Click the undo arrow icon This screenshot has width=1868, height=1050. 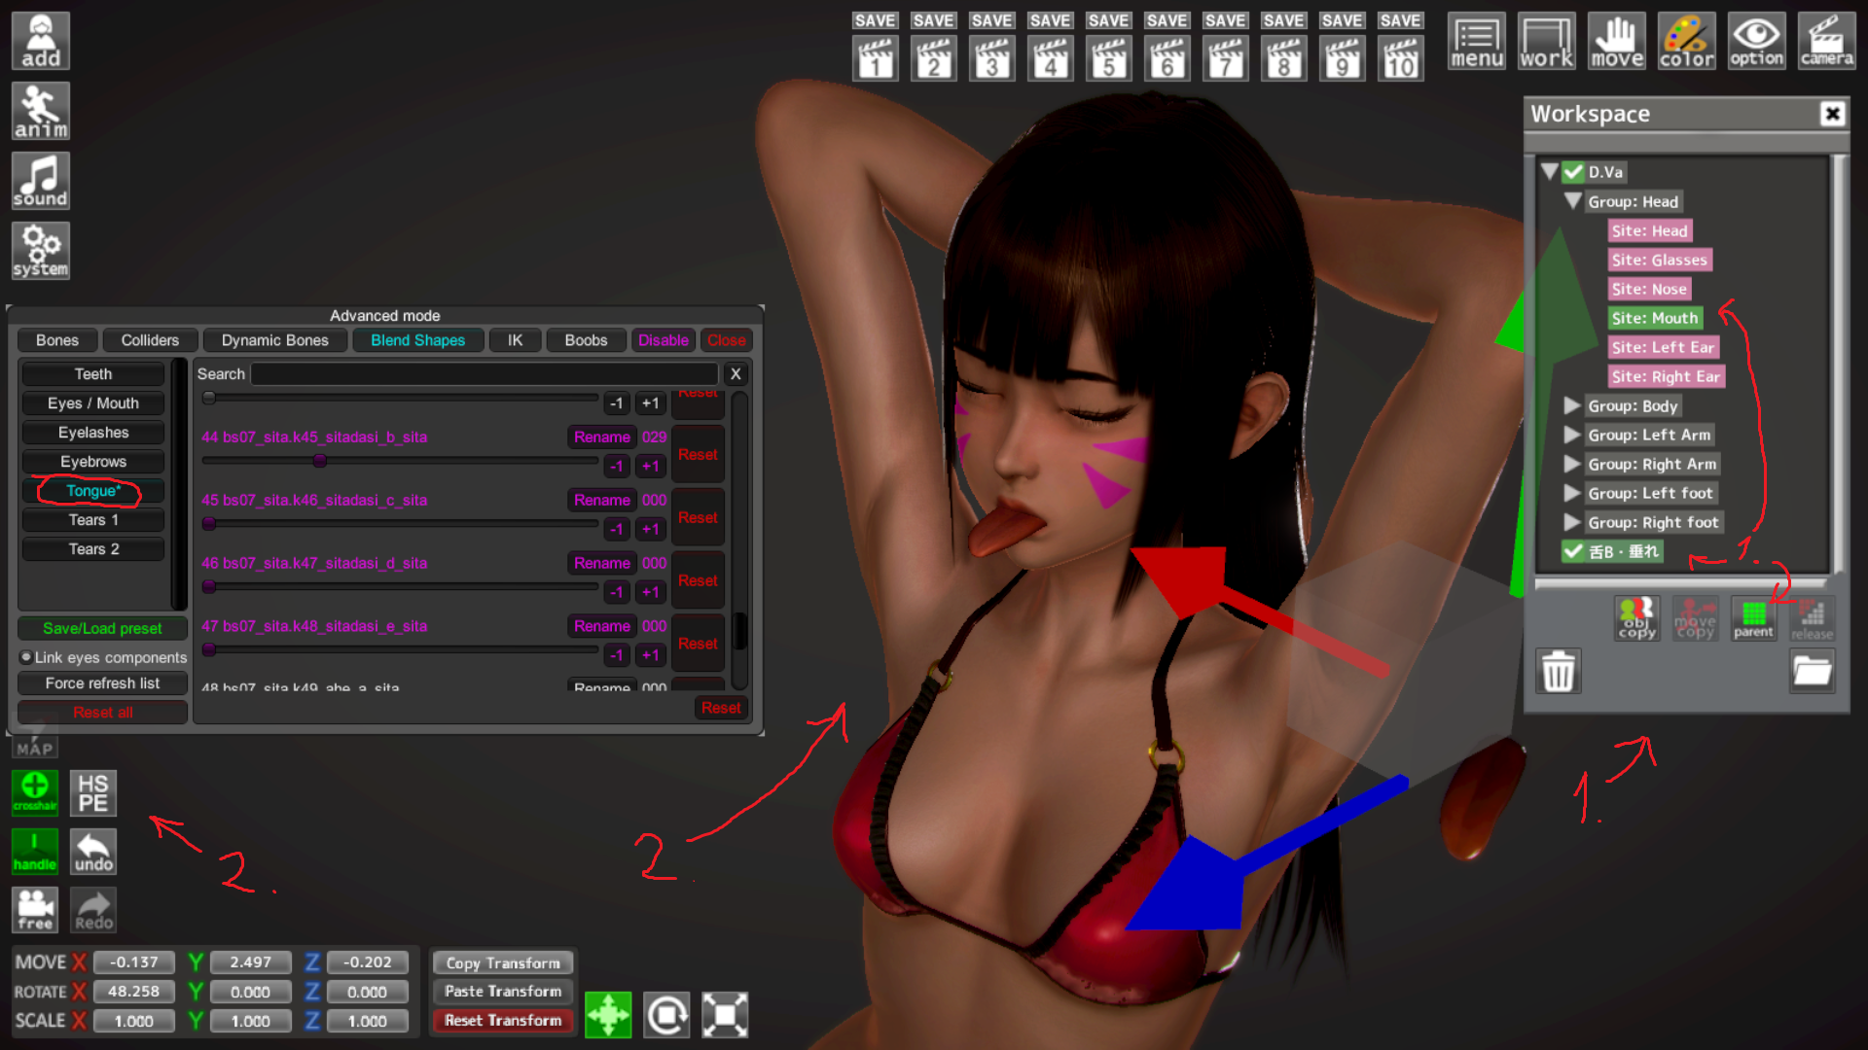click(93, 852)
